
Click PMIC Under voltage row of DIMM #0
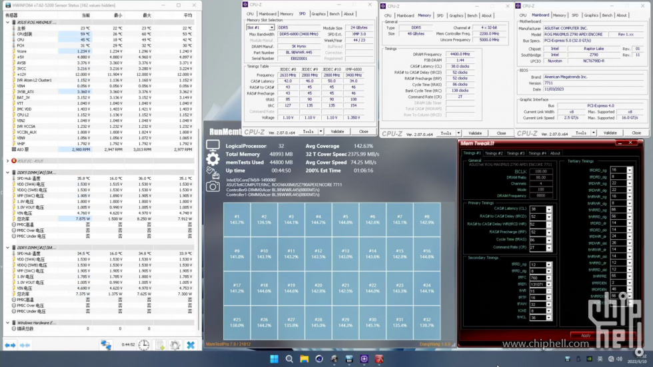coord(100,236)
